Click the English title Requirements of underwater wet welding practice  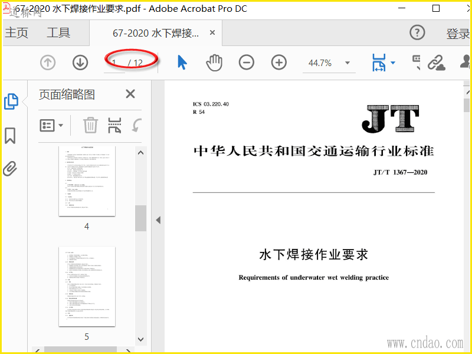pos(314,277)
